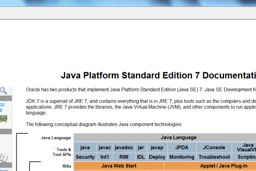Click the sentence 'The following conceptual diagram illustrates'

(104, 124)
